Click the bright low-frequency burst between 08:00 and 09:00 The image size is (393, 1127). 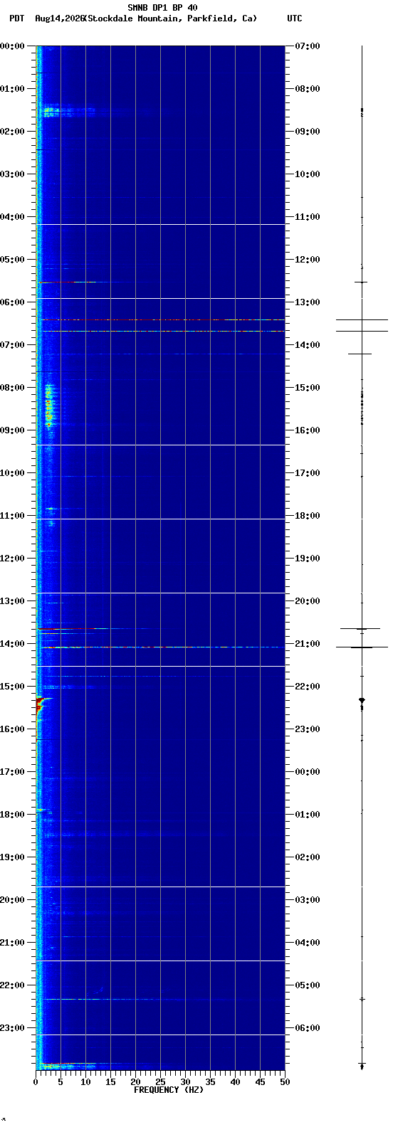pos(49,406)
